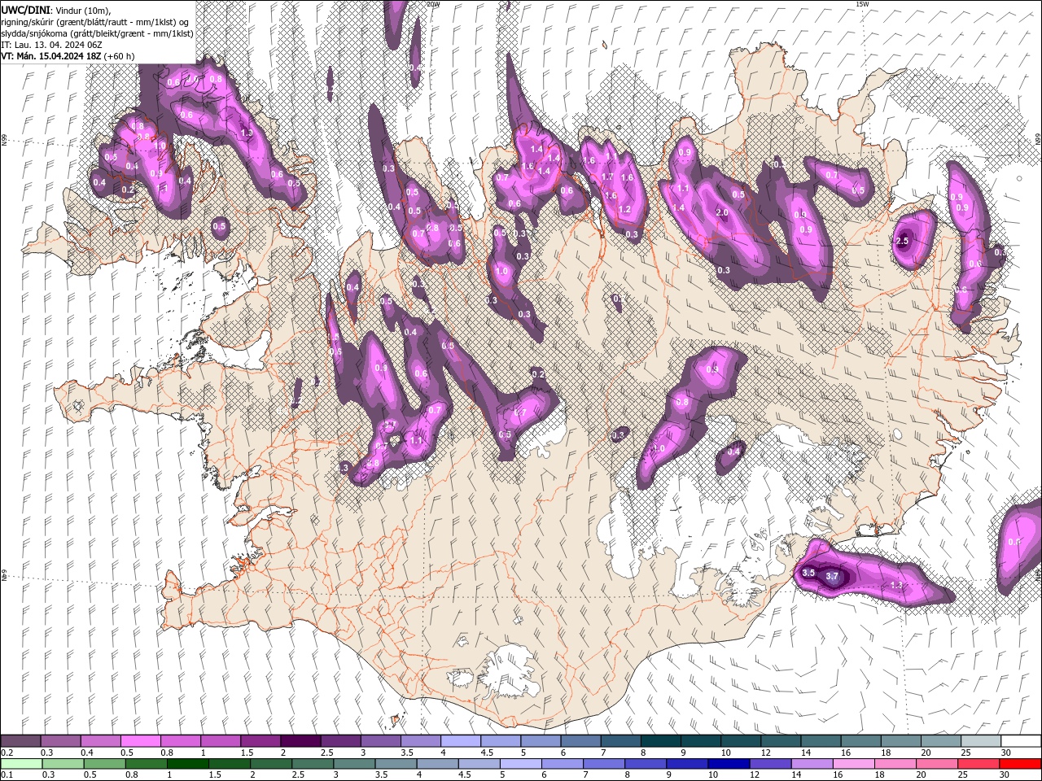Click the 'UWC/DINI: Vindur (10m)' title line
1042x781 pixels.
point(55,10)
